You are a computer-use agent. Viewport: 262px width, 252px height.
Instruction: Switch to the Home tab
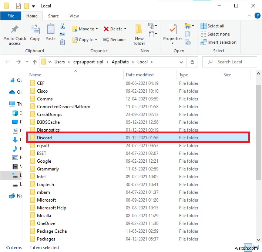pyautogui.click(x=32, y=16)
